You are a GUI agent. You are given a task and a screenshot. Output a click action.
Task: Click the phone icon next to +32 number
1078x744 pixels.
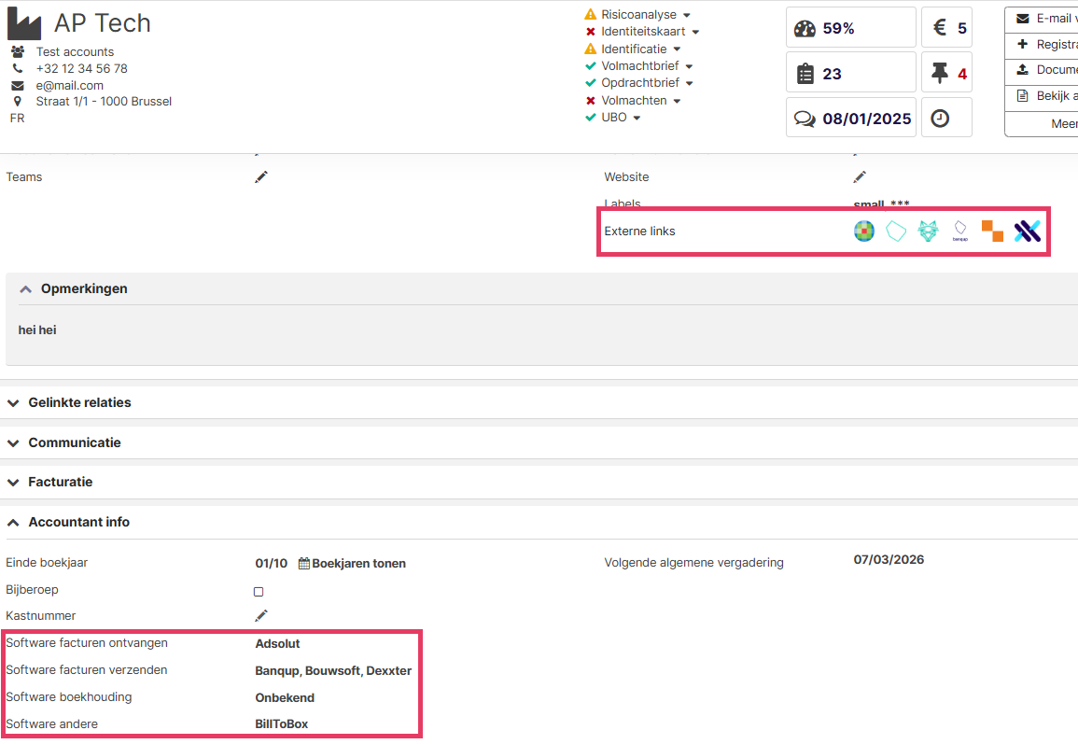[18, 68]
